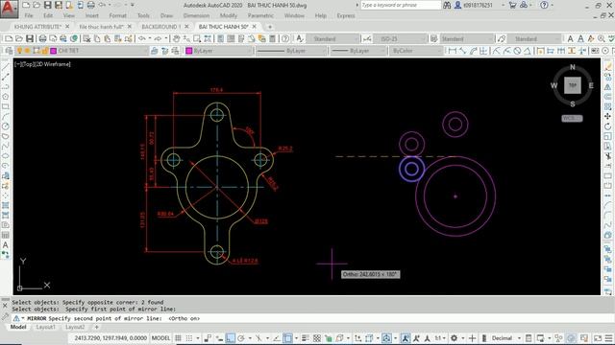Click the Move tool in Modify toolbar
Screen dimensions: 615x345
(x=608, y=117)
